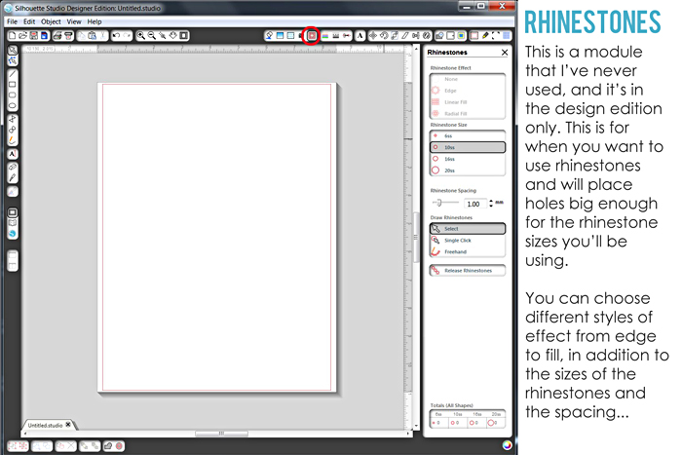Click the Fit to Page icon
The width and height of the screenshot is (682, 455).
[184, 36]
